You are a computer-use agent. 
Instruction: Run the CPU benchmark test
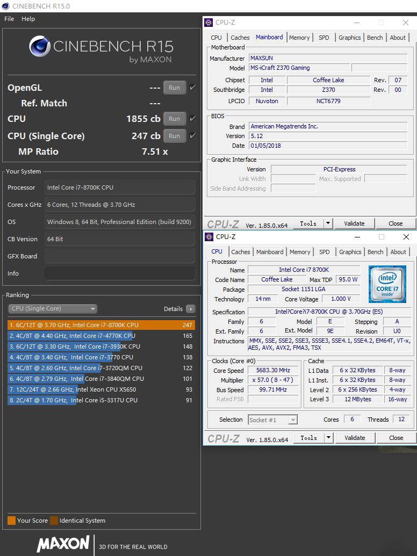(174, 119)
